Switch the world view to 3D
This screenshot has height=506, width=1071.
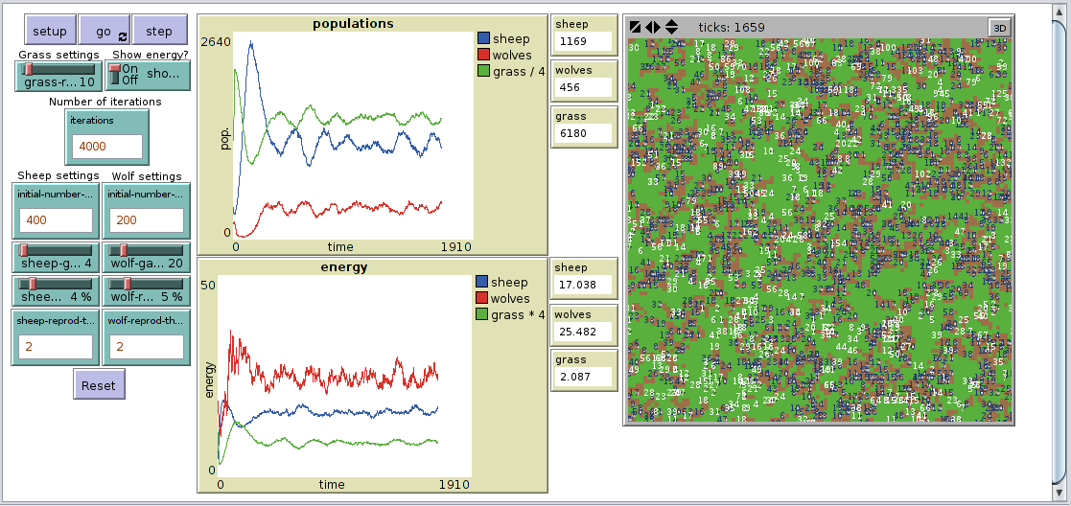pyautogui.click(x=999, y=28)
